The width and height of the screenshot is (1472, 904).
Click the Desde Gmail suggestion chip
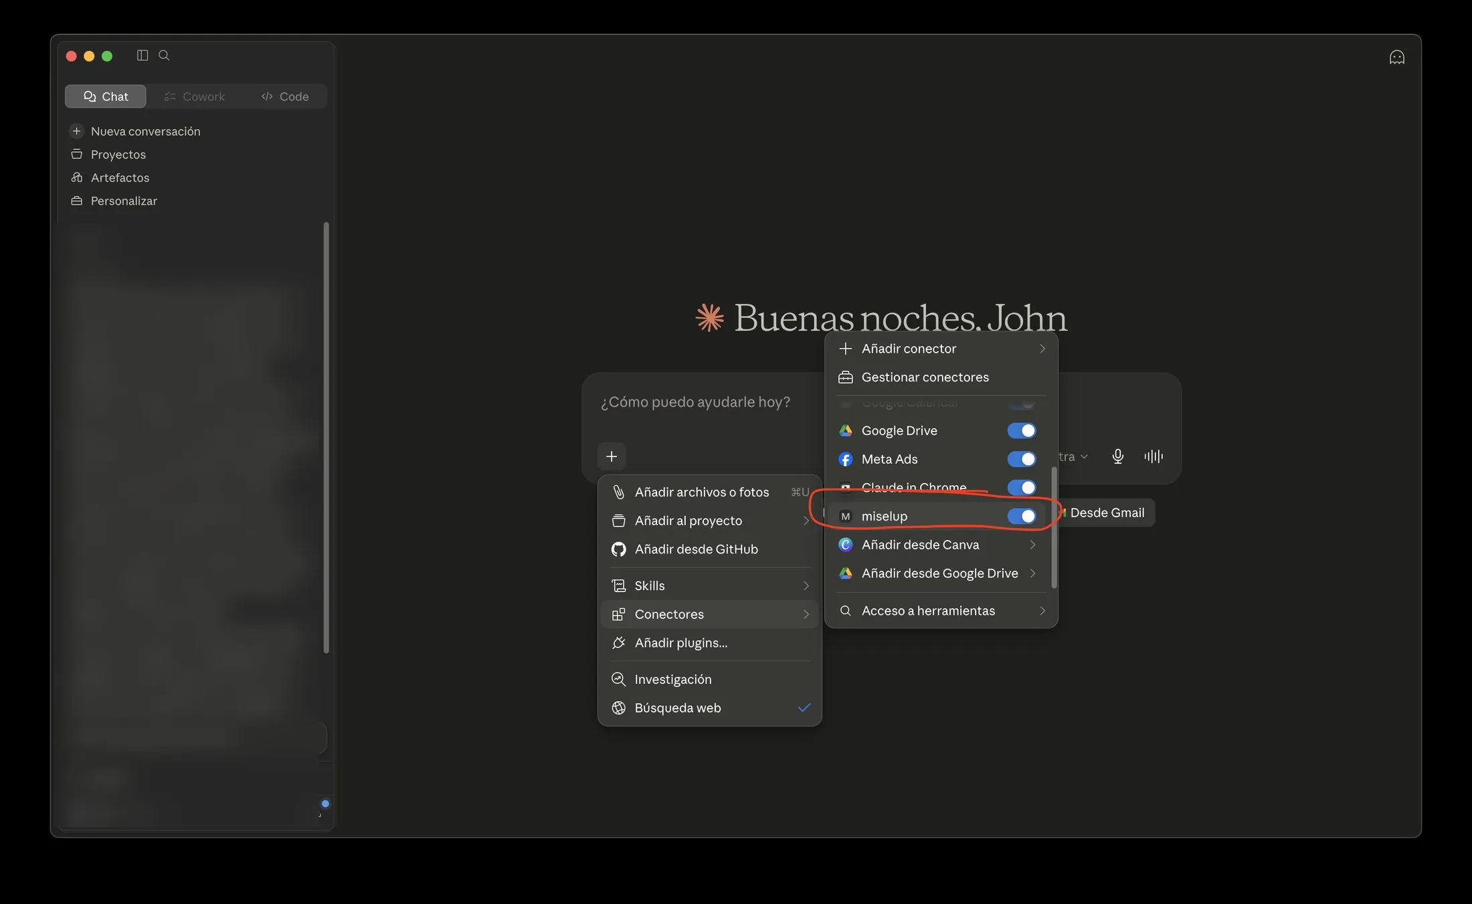point(1106,513)
